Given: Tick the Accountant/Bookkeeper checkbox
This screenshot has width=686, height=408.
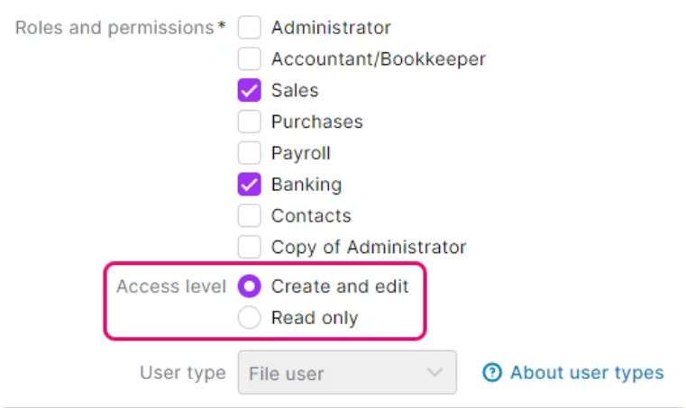Looking at the screenshot, I should click(250, 59).
